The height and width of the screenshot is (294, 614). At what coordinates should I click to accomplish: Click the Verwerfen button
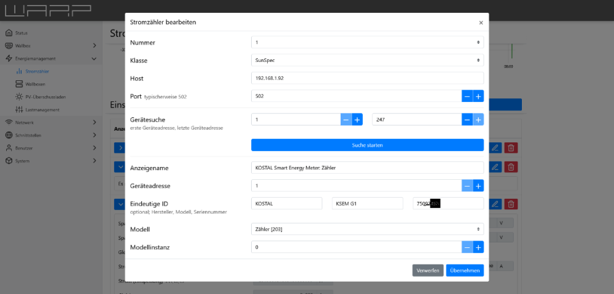pos(427,270)
